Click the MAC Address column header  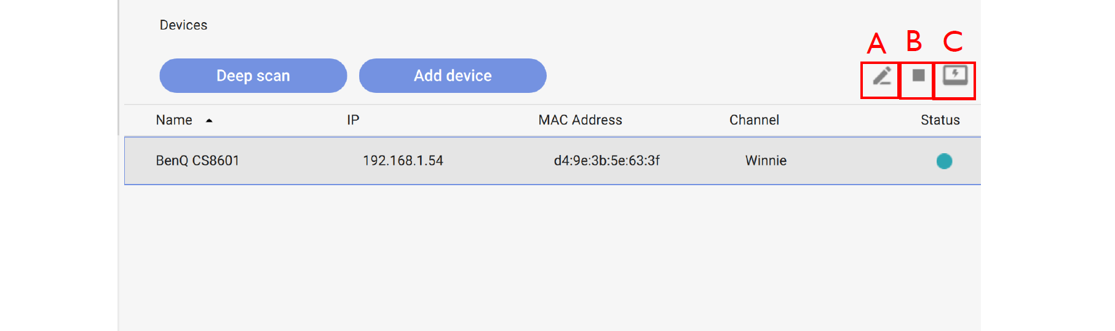coord(580,120)
